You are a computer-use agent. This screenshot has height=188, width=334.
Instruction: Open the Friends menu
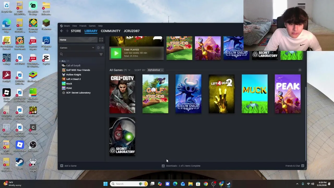pyautogui.click(x=83, y=26)
